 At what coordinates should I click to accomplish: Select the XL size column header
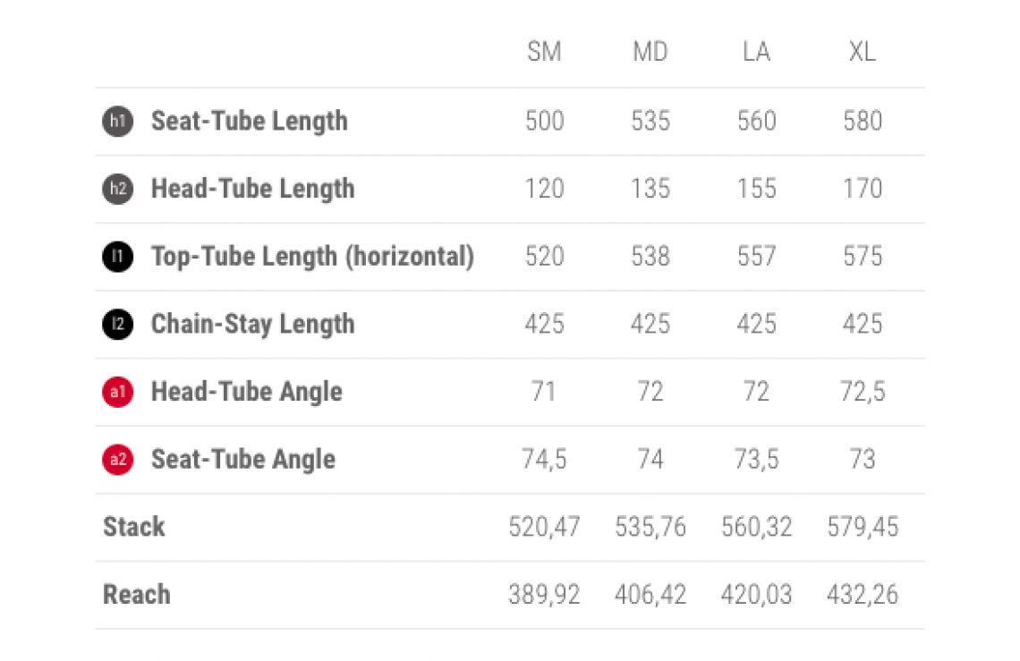pyautogui.click(x=863, y=52)
